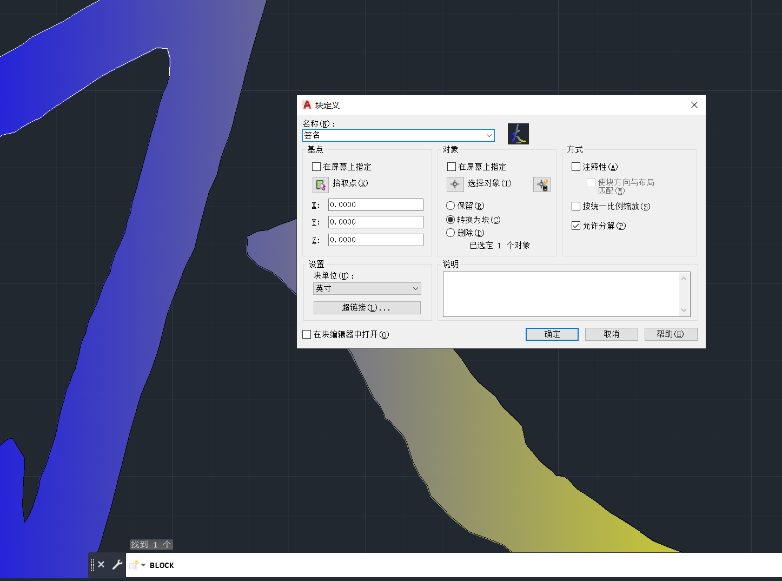Click inside the 说明 description text box

[x=561, y=294]
